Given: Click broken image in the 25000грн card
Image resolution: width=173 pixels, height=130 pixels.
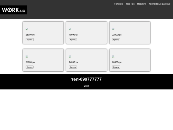Looking at the screenshot, I should click(27, 29).
